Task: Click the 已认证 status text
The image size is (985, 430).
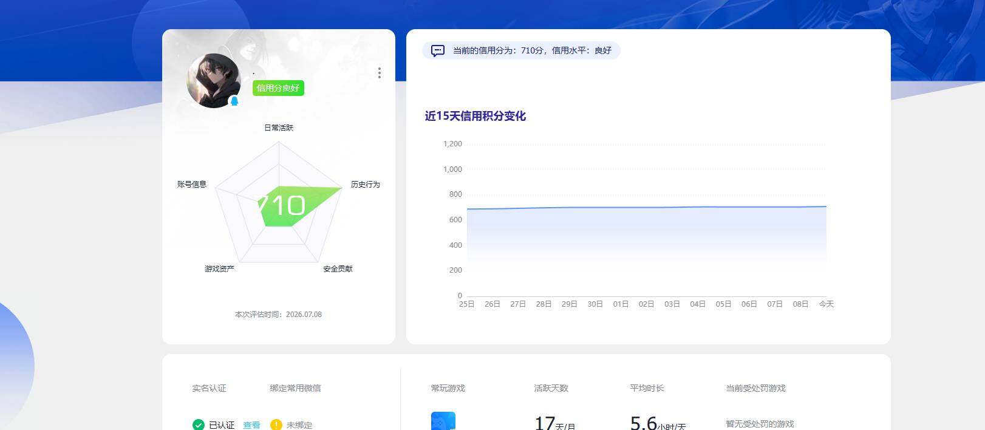Action: tap(222, 425)
